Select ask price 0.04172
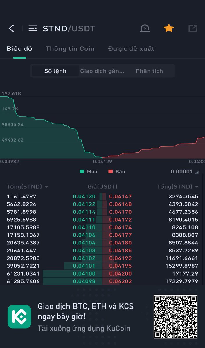The height and width of the screenshot is (348, 205). 121,220
